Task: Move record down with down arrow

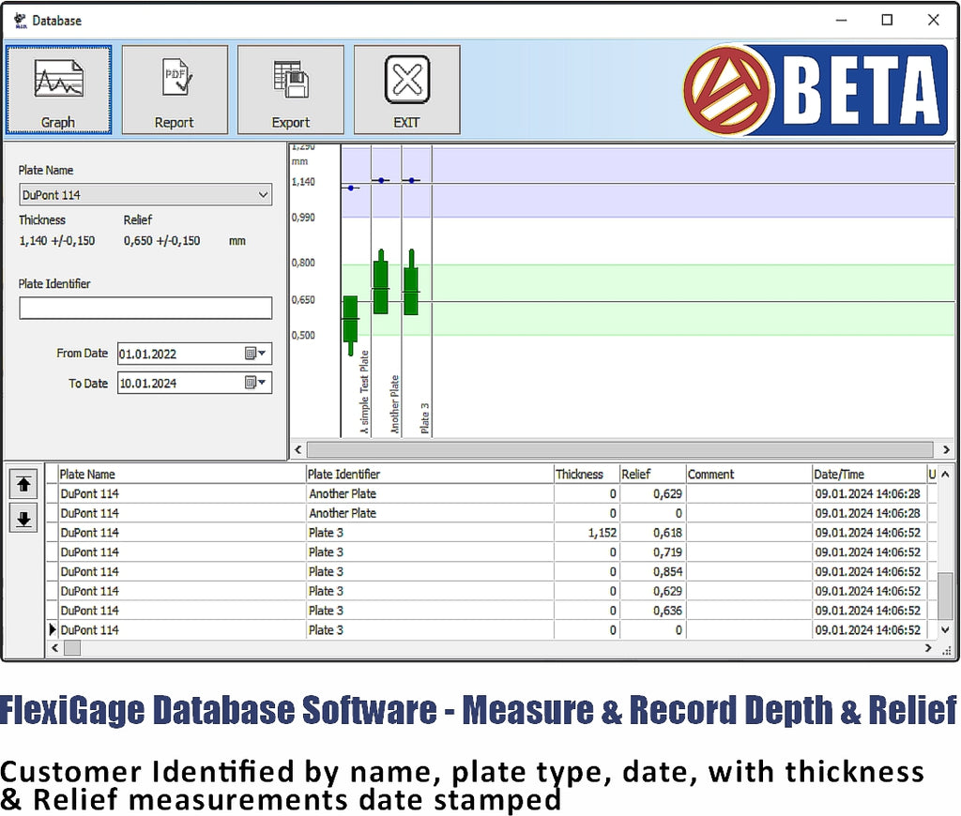Action: [x=23, y=517]
